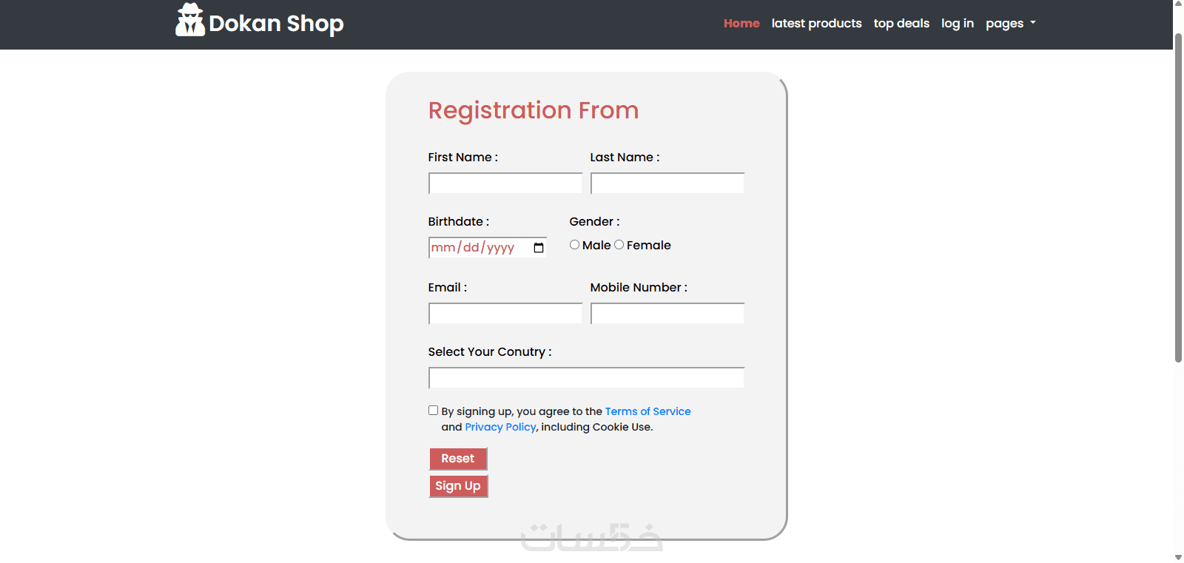Submit the form with Sign Up
Image resolution: width=1184 pixels, height=563 pixels.
click(458, 486)
